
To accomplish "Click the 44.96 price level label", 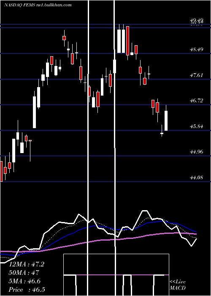I will tap(197, 152).
